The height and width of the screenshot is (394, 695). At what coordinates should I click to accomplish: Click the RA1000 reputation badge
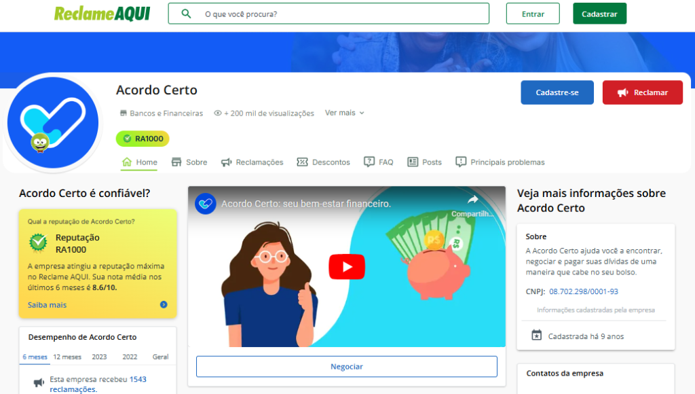143,139
